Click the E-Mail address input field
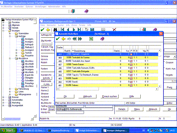The height and width of the screenshot is (133, 177). pyautogui.click(x=84, y=109)
